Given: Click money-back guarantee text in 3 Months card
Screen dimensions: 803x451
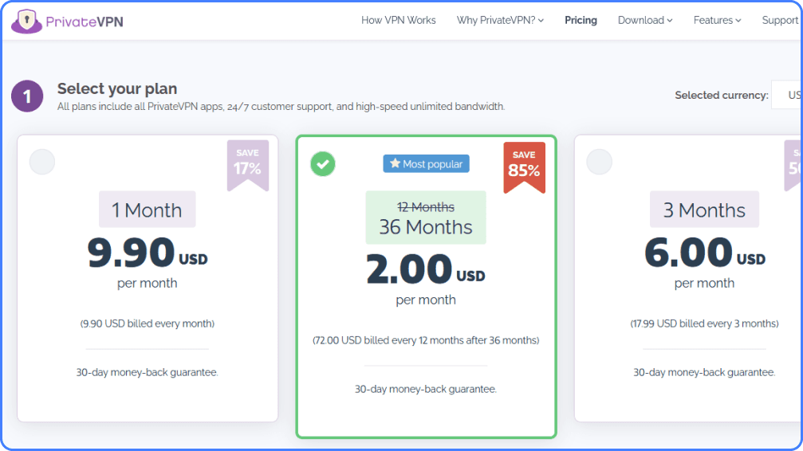Looking at the screenshot, I should [704, 372].
